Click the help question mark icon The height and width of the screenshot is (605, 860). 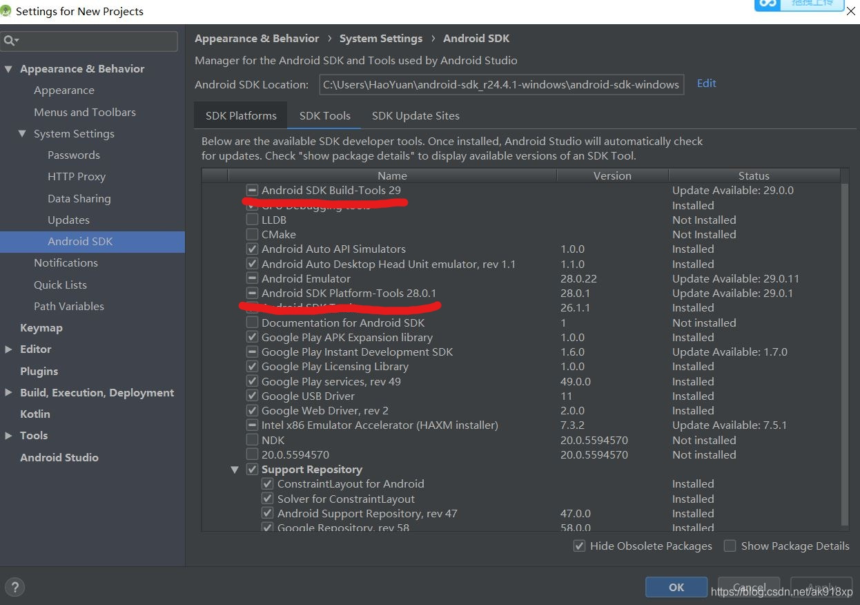[x=14, y=587]
